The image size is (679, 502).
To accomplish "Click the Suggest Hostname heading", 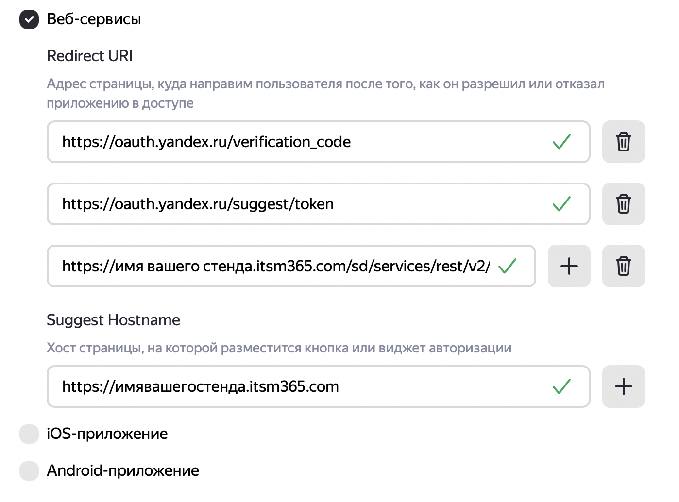I will pos(113,320).
